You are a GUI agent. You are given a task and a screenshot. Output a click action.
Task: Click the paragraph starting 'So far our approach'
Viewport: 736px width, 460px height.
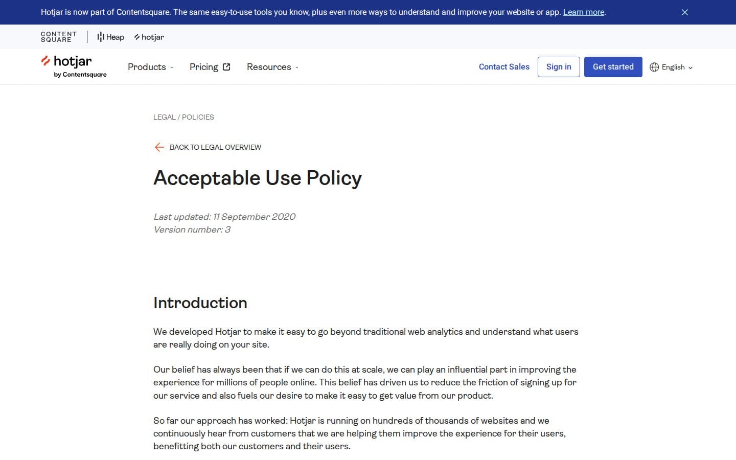tap(360, 433)
